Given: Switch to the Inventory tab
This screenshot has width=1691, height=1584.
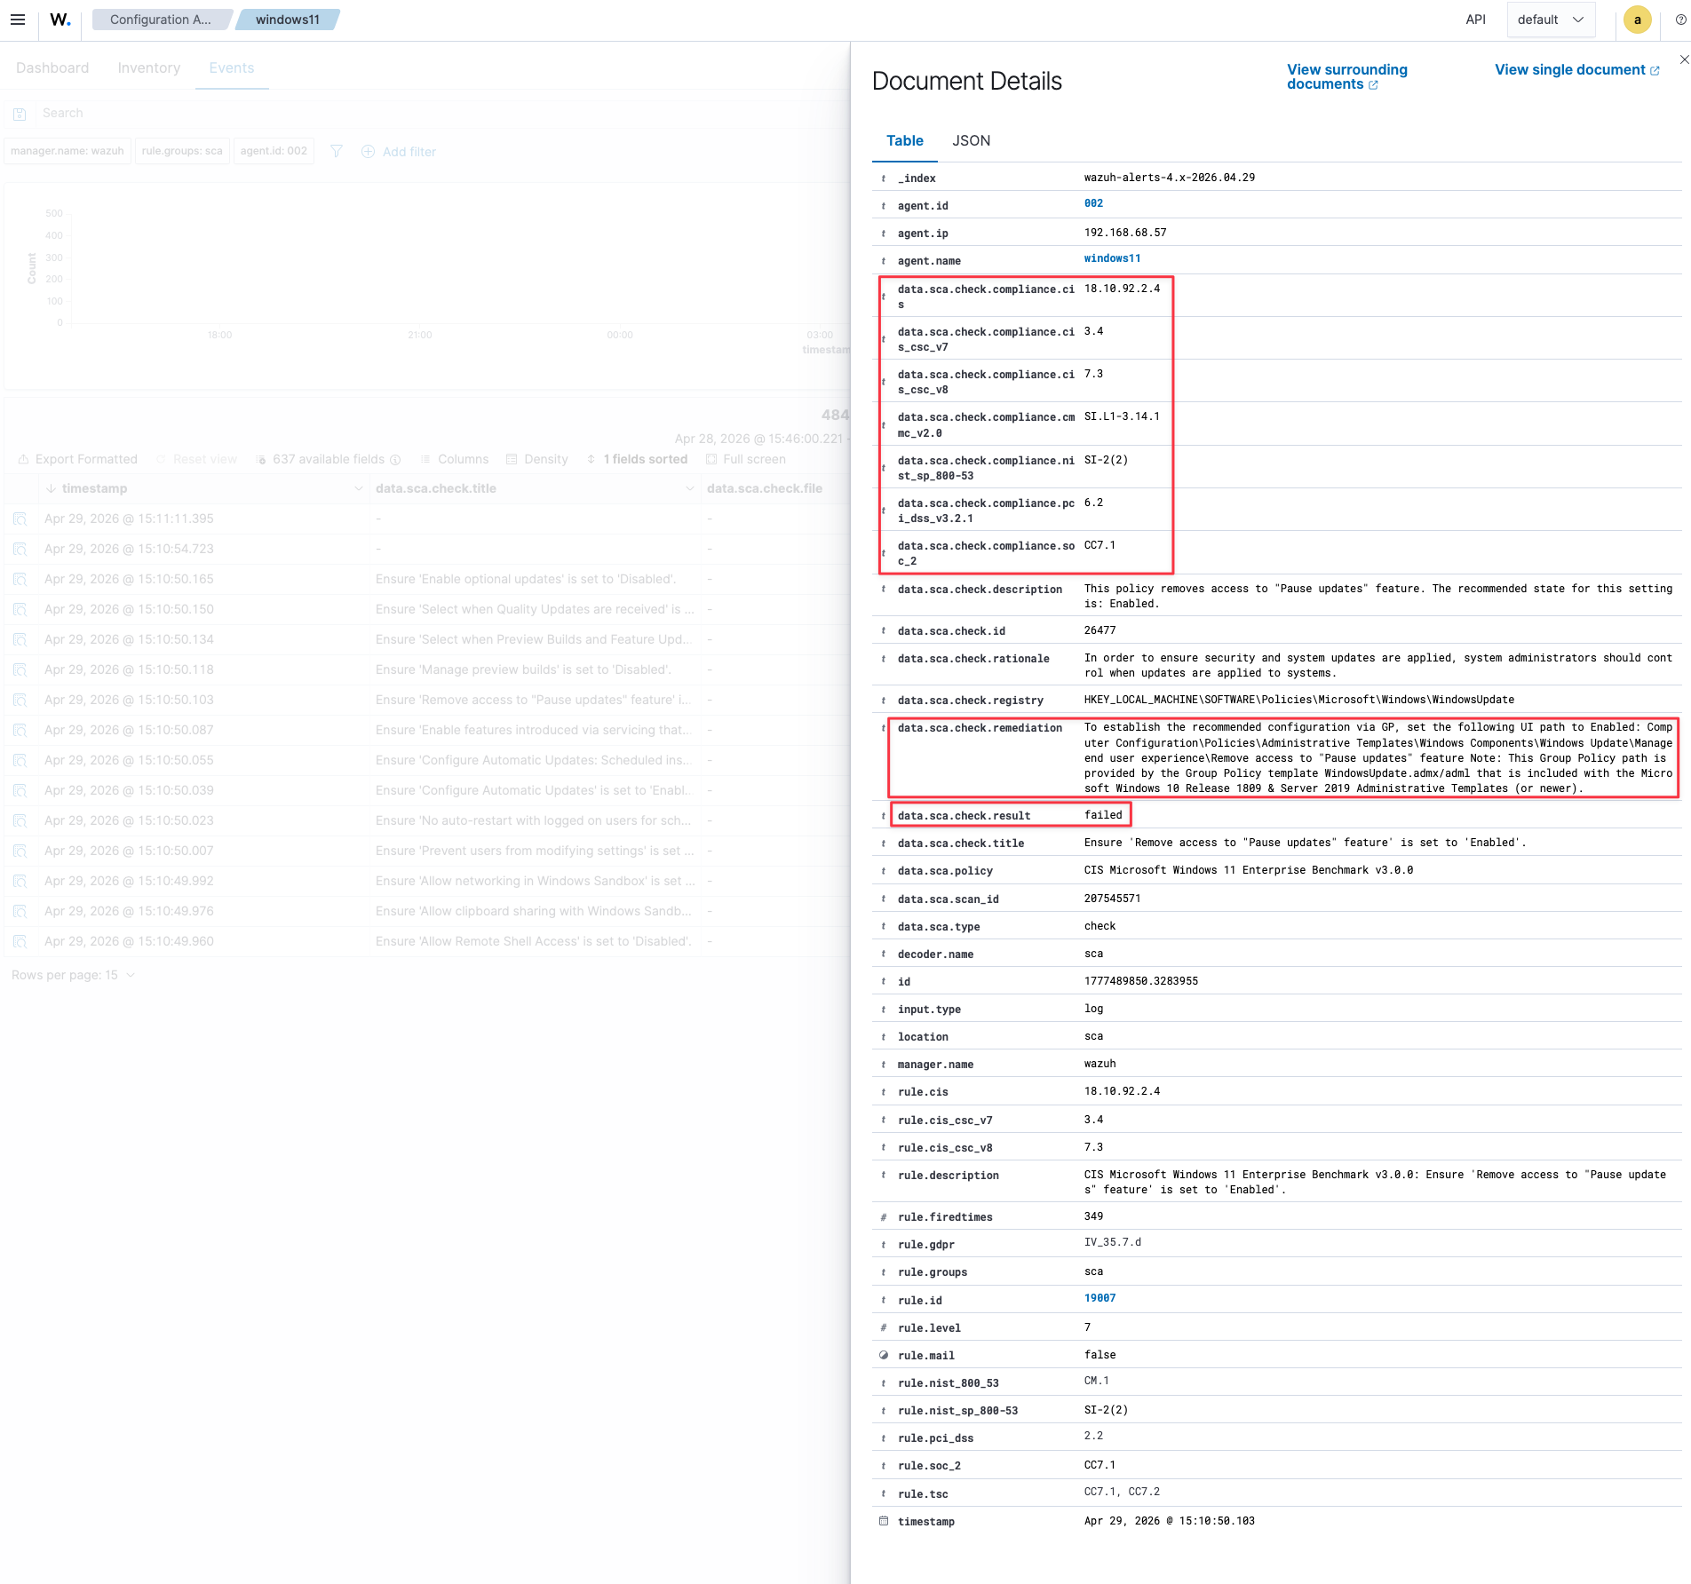Looking at the screenshot, I should pyautogui.click(x=149, y=67).
